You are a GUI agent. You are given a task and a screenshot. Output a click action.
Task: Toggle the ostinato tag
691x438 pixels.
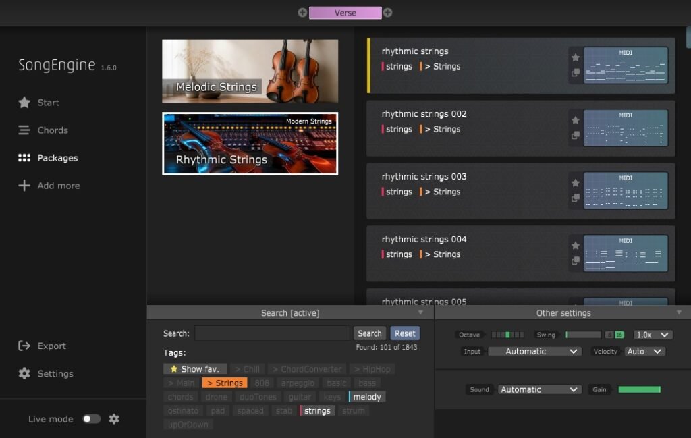[x=183, y=411]
